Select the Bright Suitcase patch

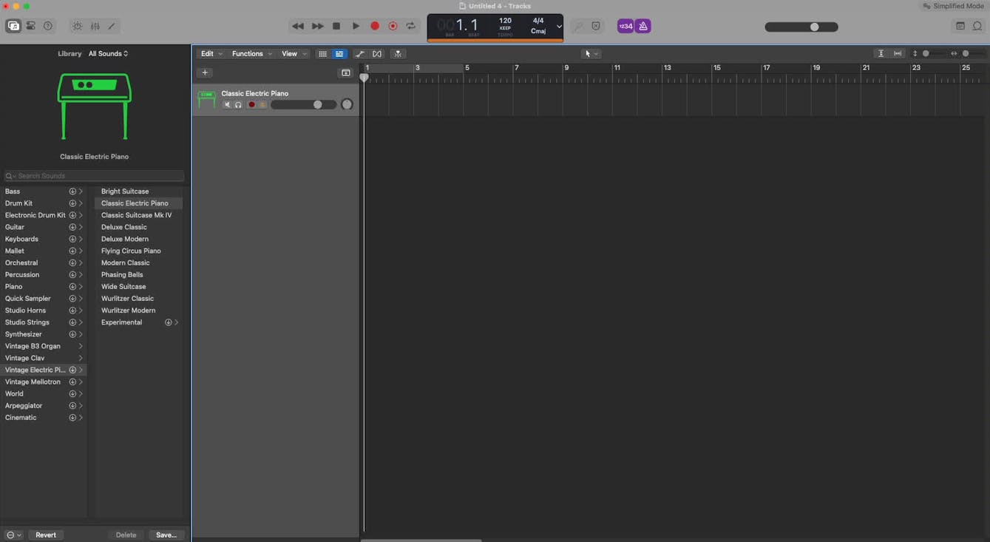(x=125, y=192)
